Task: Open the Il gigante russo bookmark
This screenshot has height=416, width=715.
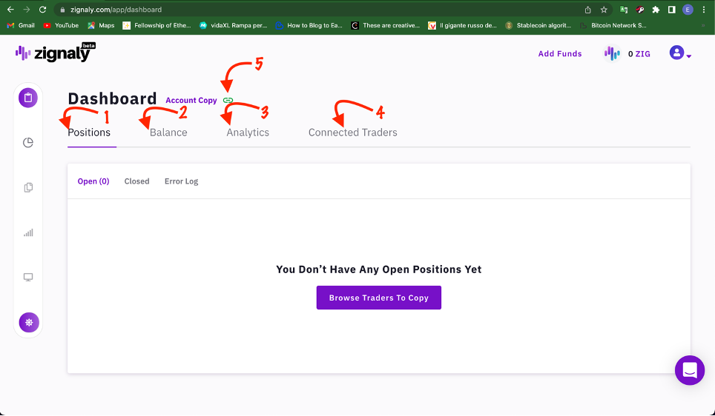Action: (462, 25)
